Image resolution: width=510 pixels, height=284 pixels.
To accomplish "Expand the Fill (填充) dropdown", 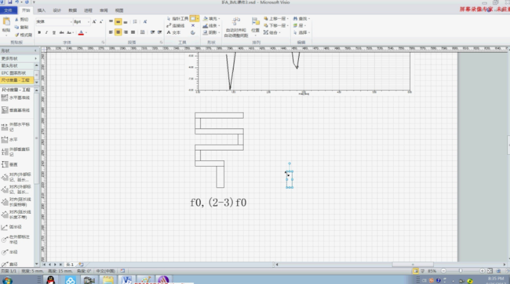I will tap(219, 19).
